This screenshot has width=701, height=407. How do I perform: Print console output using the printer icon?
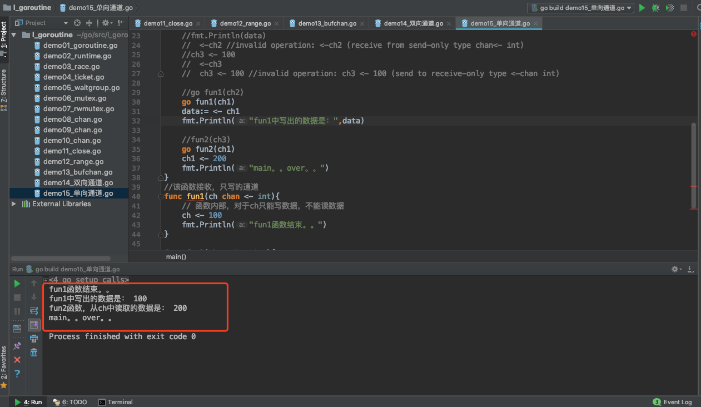(34, 339)
